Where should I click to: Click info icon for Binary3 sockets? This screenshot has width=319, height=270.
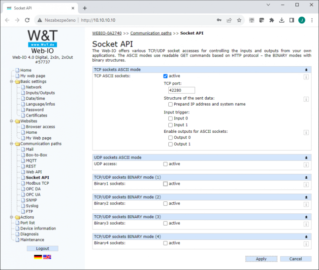306,224
